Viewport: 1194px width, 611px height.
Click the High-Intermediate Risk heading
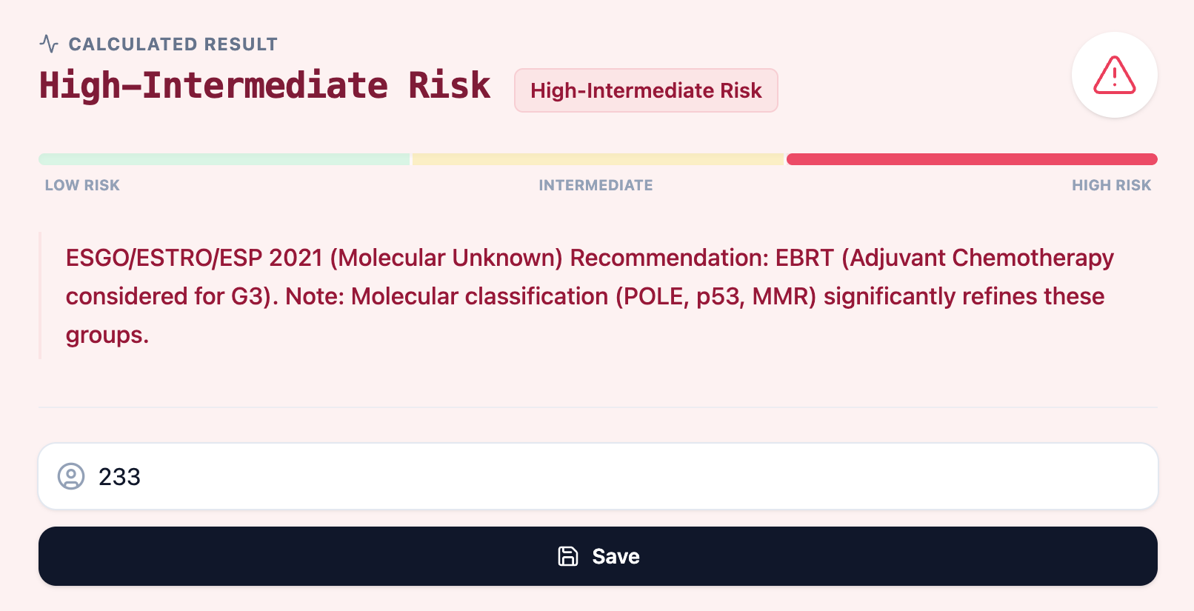point(264,84)
